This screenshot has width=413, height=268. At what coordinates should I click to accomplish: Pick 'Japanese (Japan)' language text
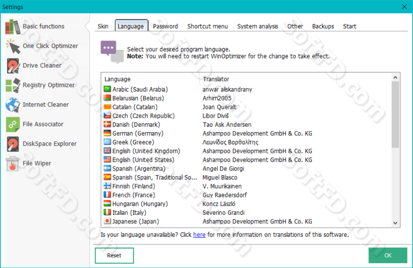136,221
